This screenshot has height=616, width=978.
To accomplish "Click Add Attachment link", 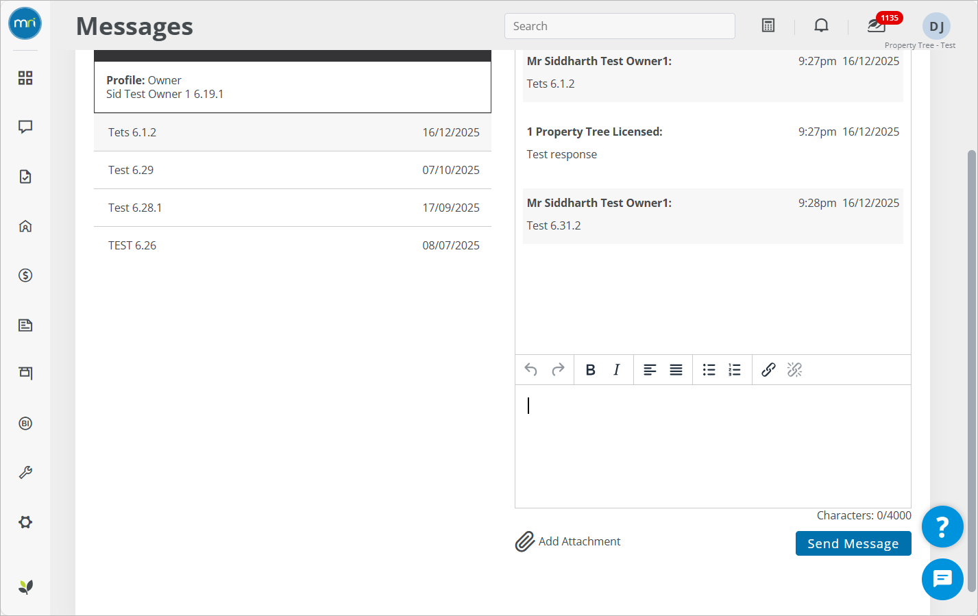I will [567, 541].
